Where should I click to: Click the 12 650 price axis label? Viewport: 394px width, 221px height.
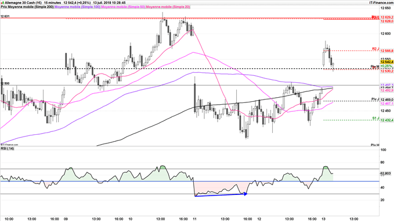(x=385, y=8)
